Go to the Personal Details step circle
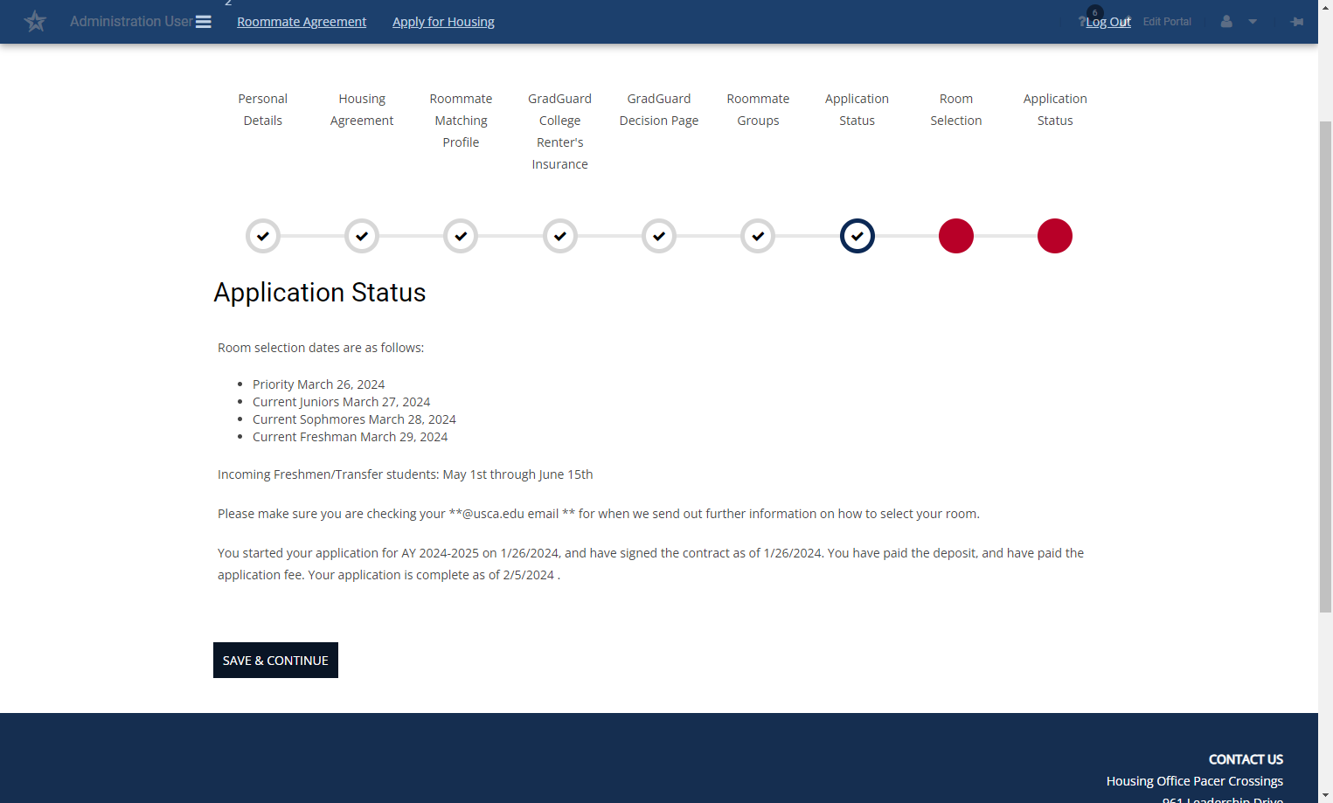Screen dimensions: 1333x803 [x=263, y=236]
